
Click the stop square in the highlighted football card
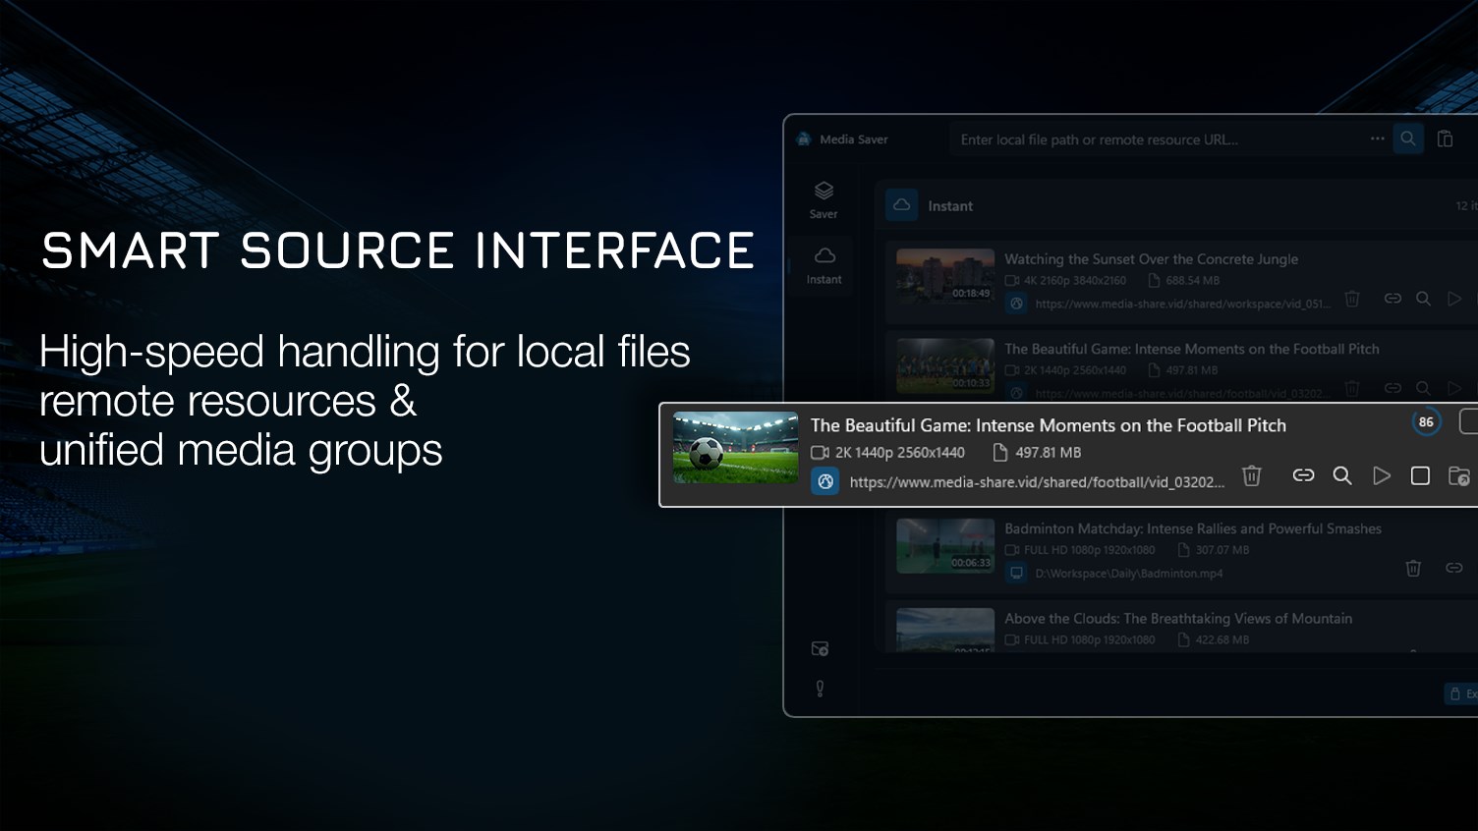[1420, 475]
